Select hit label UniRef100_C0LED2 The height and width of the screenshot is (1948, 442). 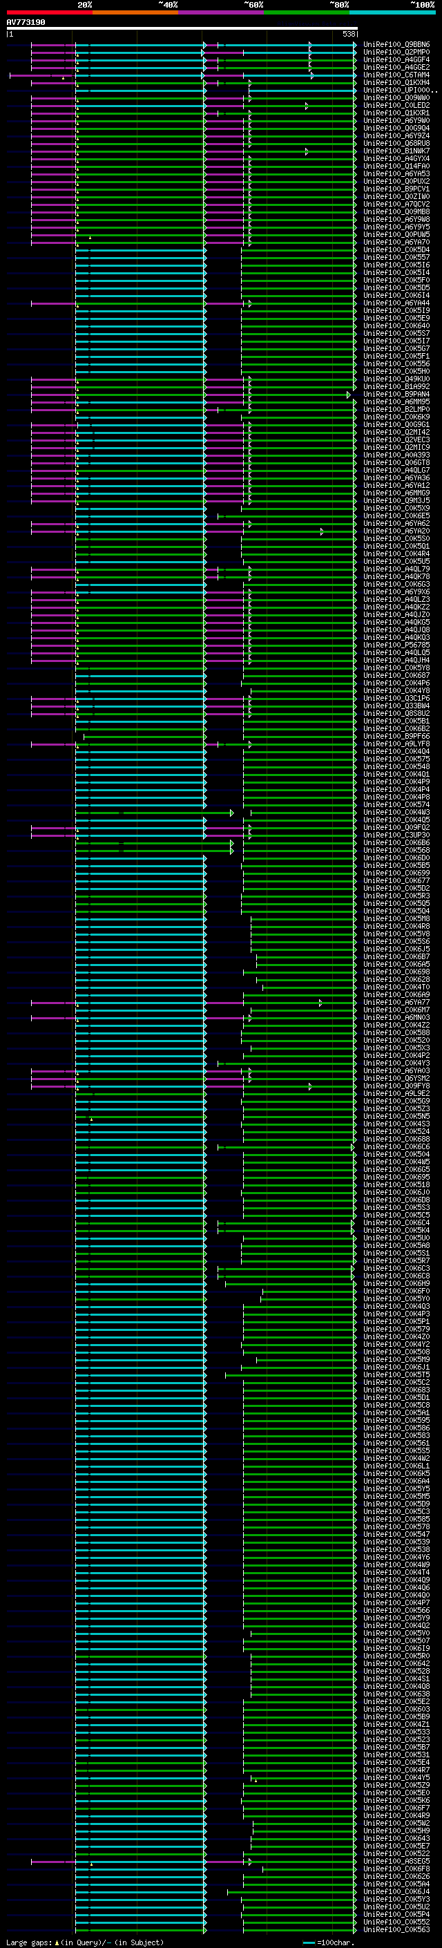(396, 105)
